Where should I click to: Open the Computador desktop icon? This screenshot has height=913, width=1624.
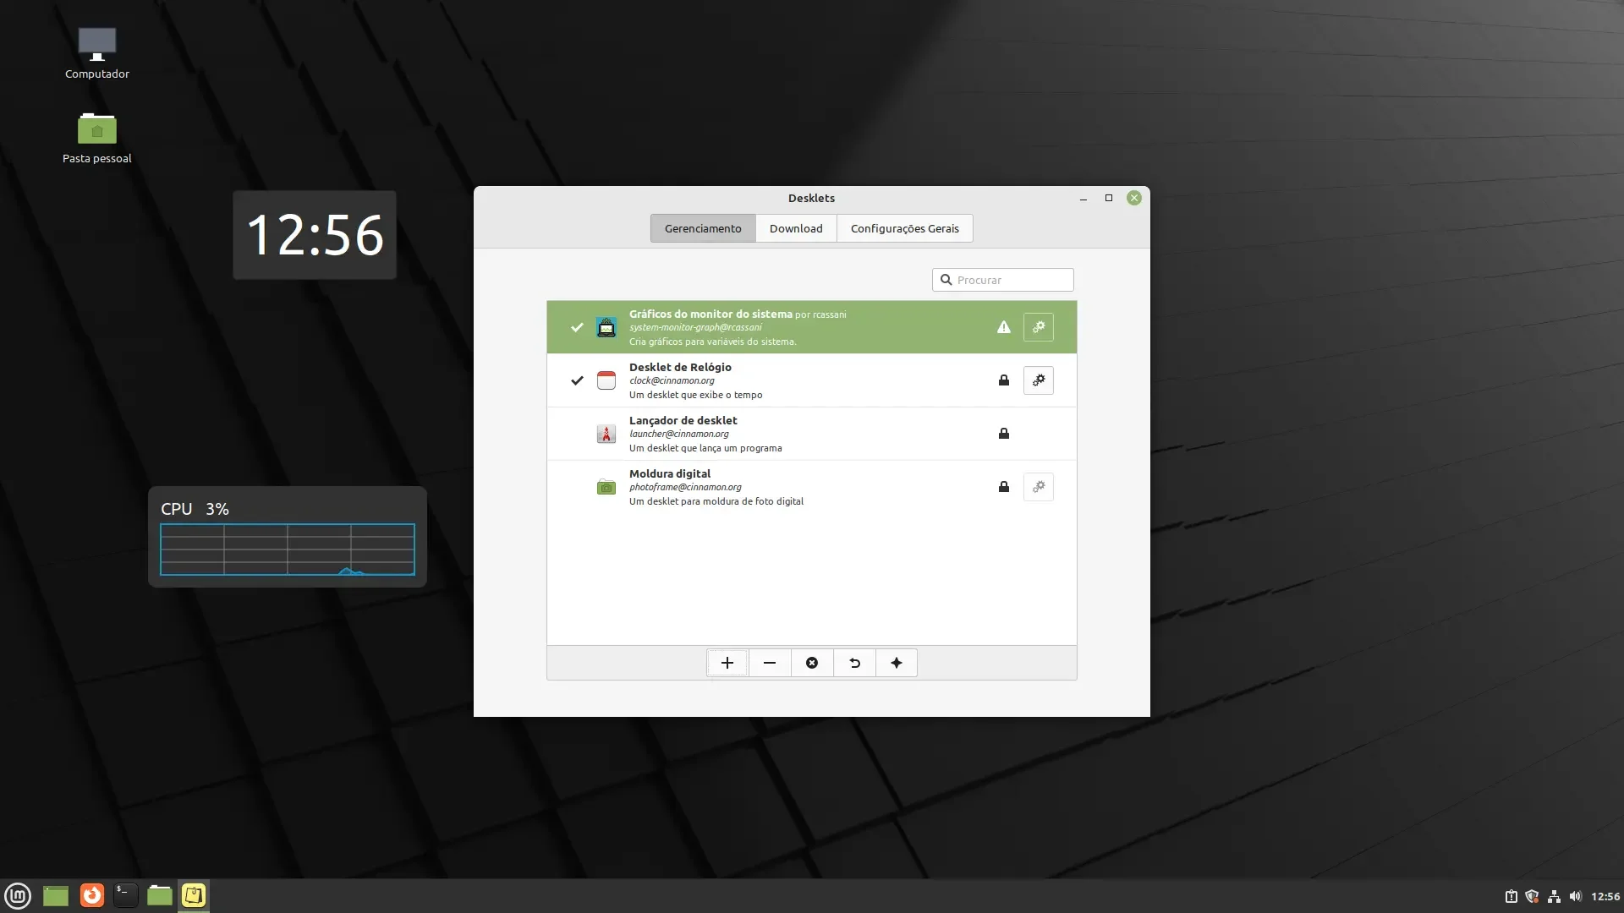pos(97,53)
